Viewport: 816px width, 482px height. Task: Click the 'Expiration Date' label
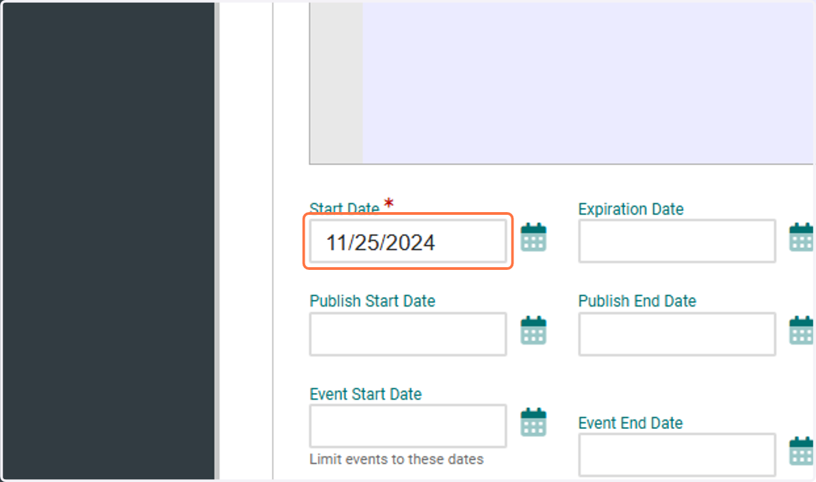click(x=631, y=209)
